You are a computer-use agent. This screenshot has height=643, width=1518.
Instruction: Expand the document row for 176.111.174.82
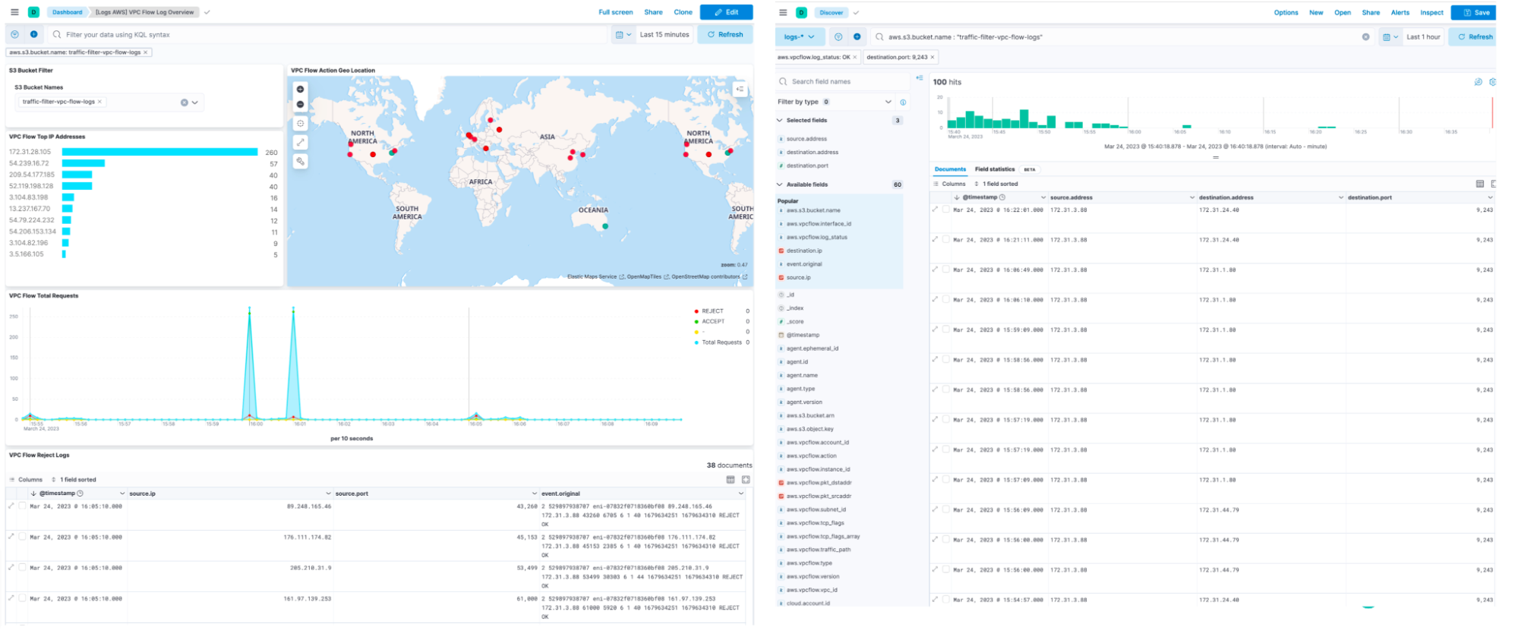[11, 536]
